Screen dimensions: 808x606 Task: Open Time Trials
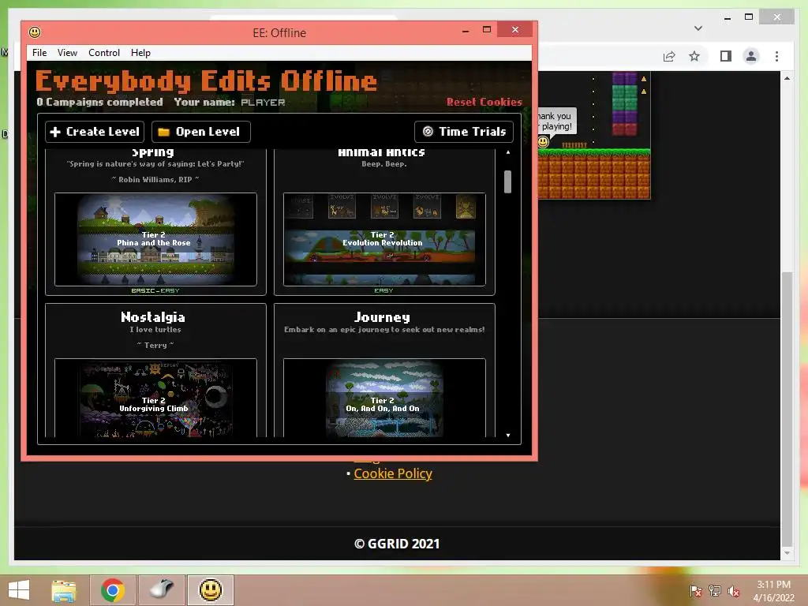click(x=464, y=132)
